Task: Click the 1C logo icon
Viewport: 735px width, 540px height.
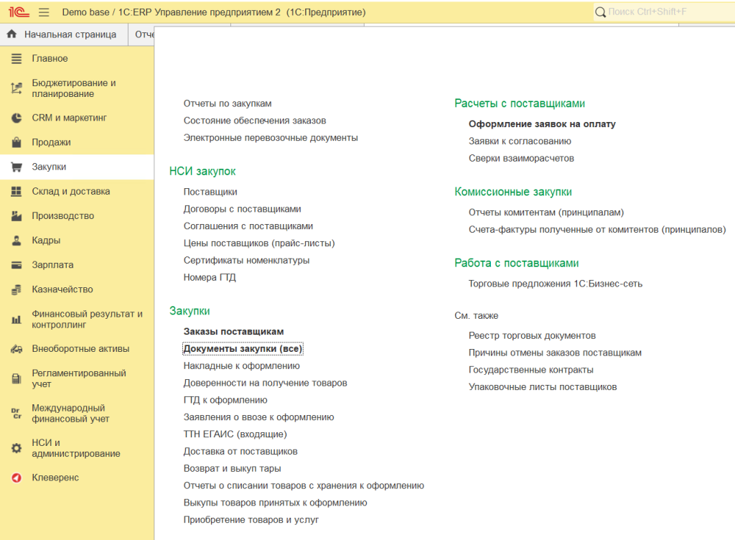Action: click(x=19, y=11)
